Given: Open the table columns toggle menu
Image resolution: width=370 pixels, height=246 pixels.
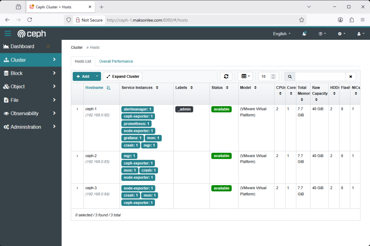Looking at the screenshot, I should tap(245, 76).
